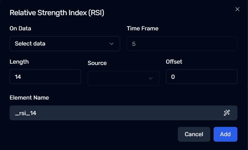Click the "Relative Strength Index (RSI)" dialog title
The width and height of the screenshot is (248, 150).
[57, 13]
